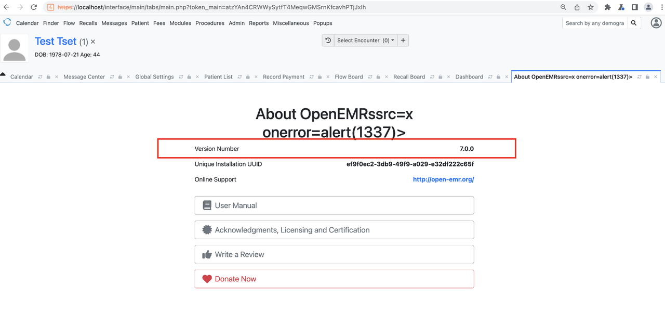The height and width of the screenshot is (312, 665).
Task: Expand the Modules menu
Action: click(x=180, y=23)
